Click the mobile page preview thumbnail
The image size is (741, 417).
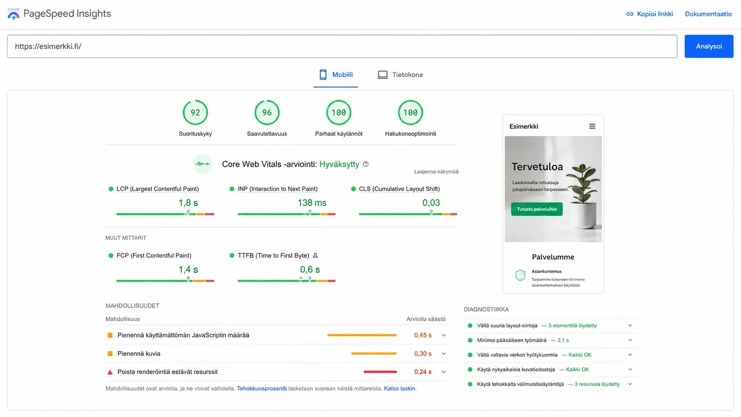(x=553, y=204)
